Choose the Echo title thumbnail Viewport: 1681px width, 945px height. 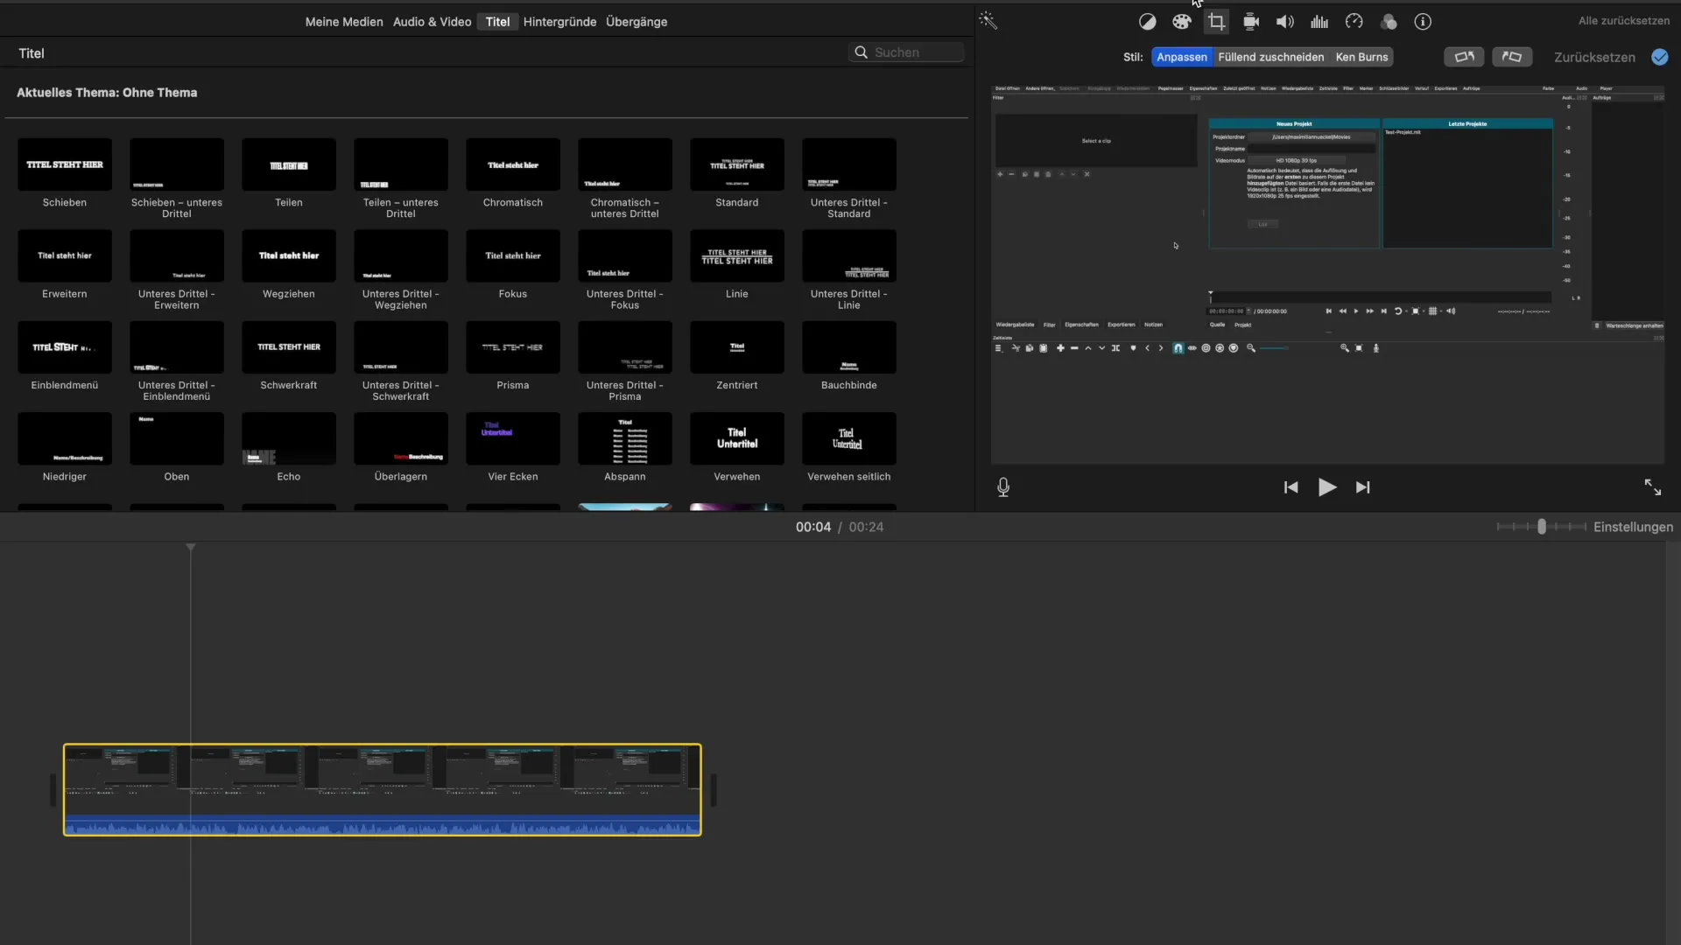[x=289, y=438]
